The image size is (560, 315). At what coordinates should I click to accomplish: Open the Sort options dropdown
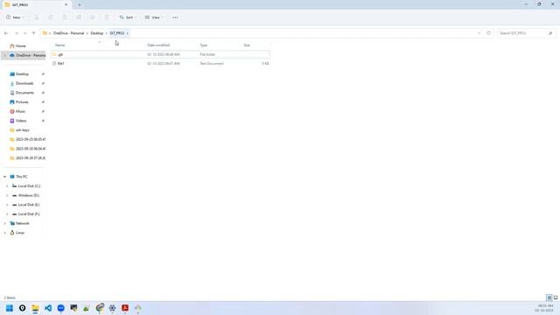click(128, 17)
